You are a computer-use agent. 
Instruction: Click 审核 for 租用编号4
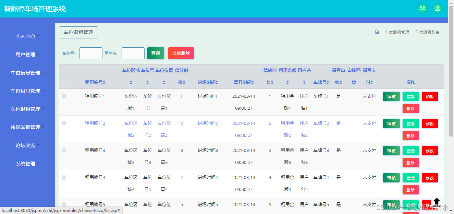tap(391, 178)
